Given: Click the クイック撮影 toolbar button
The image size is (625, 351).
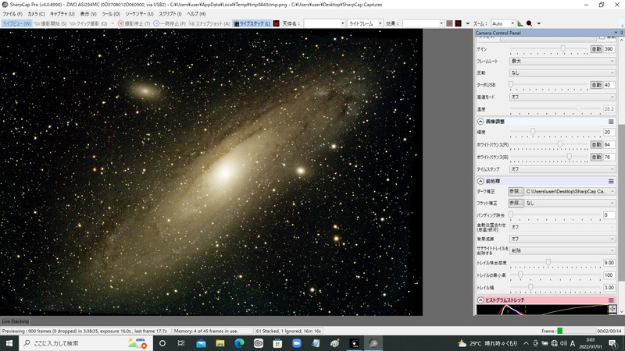Looking at the screenshot, I should tap(88, 23).
